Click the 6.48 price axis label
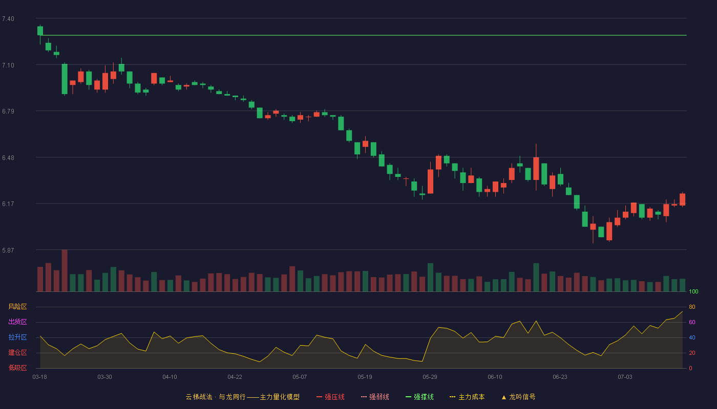The width and height of the screenshot is (717, 409). 8,158
